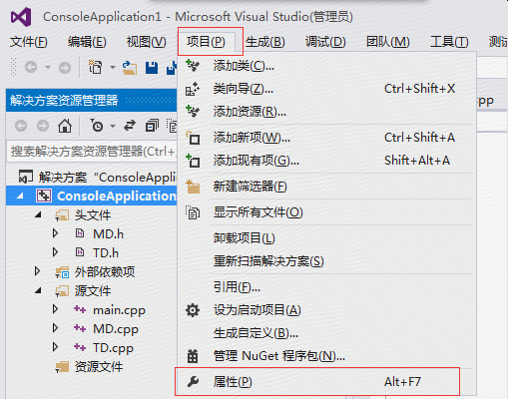Open the pending changes filter dropdown arrow
Screen dimensions: 508x399
pyautogui.click(x=113, y=126)
